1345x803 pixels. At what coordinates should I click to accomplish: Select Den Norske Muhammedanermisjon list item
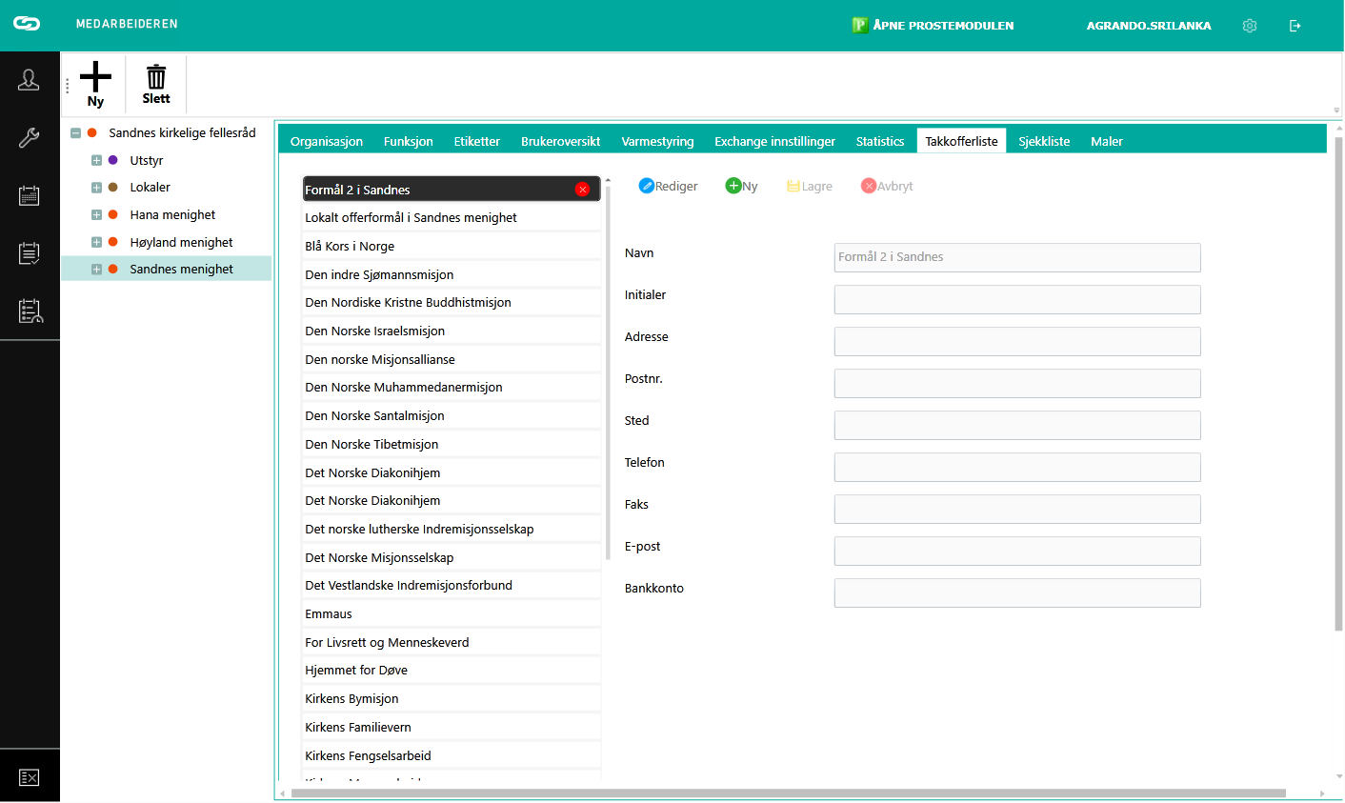452,388
